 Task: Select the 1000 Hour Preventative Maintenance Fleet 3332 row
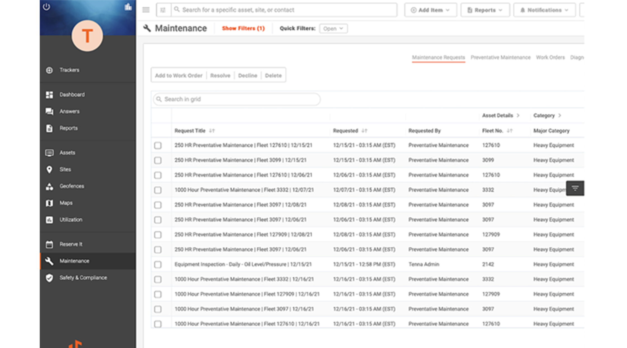click(x=158, y=190)
